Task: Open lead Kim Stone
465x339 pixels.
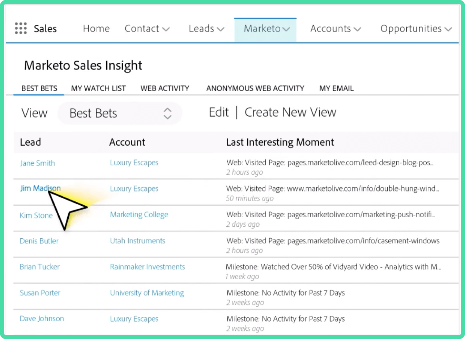Action: tap(36, 215)
